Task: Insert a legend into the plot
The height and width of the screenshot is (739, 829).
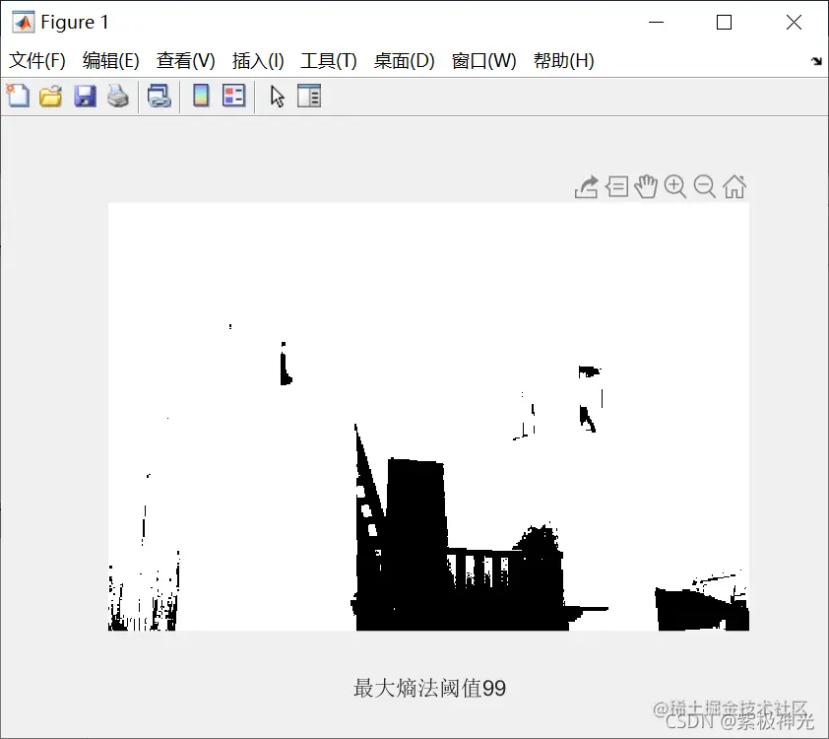Action: pyautogui.click(x=233, y=96)
